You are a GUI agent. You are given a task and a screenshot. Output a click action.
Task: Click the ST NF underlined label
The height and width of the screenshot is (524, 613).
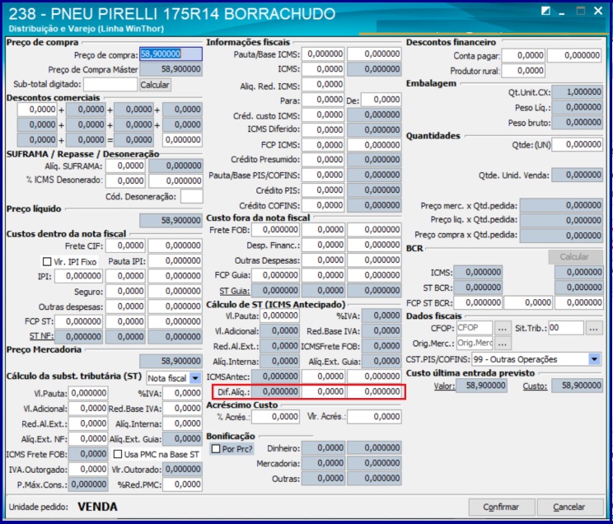41,336
